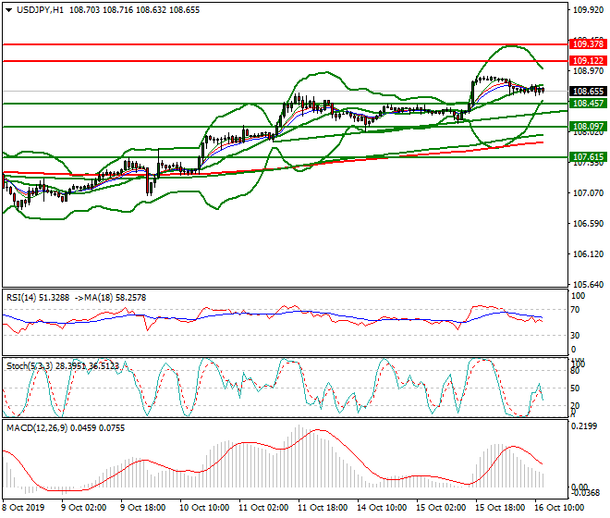
Task: Select the 109.378 red resistance level label
Action: click(588, 44)
